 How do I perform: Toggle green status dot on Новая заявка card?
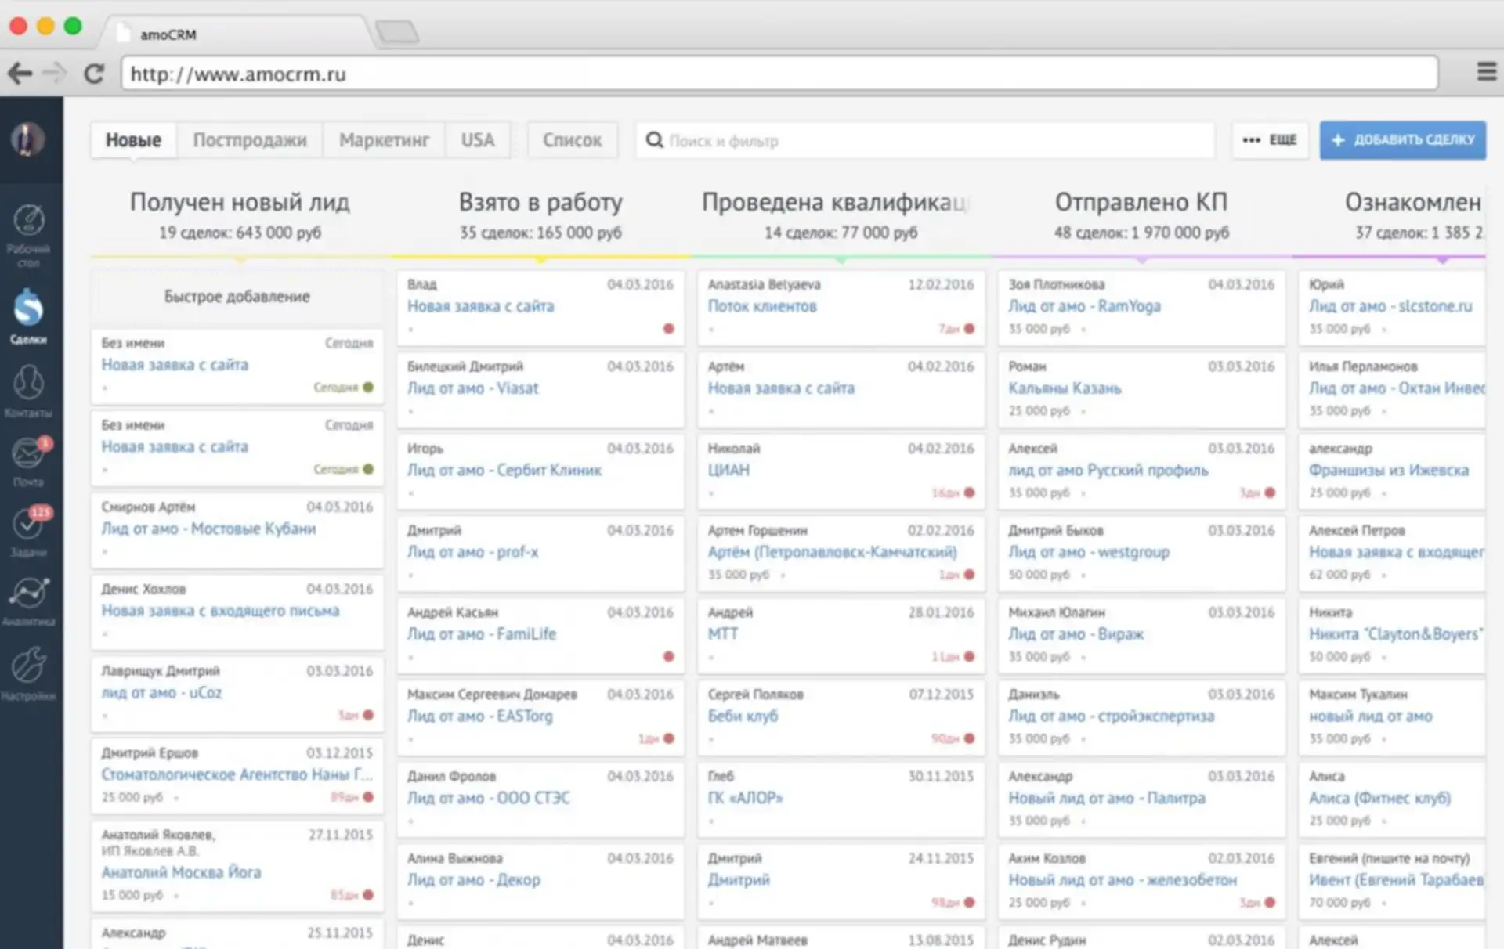368,387
